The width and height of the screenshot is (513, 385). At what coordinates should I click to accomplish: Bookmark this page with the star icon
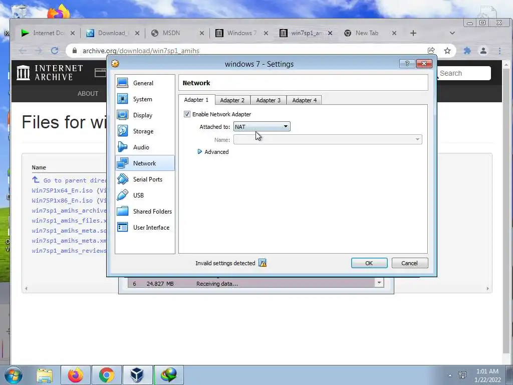447,51
